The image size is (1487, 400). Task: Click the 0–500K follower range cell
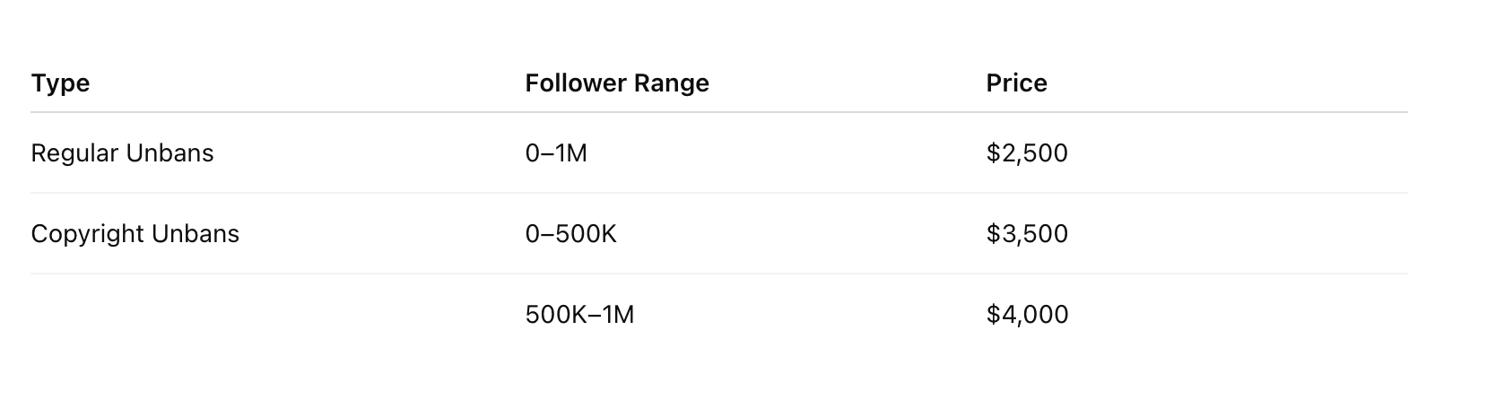[571, 234]
